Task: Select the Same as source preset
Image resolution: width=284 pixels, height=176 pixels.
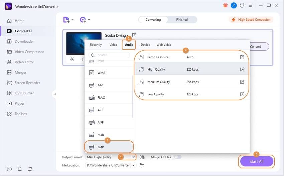Action: [x=191, y=57]
